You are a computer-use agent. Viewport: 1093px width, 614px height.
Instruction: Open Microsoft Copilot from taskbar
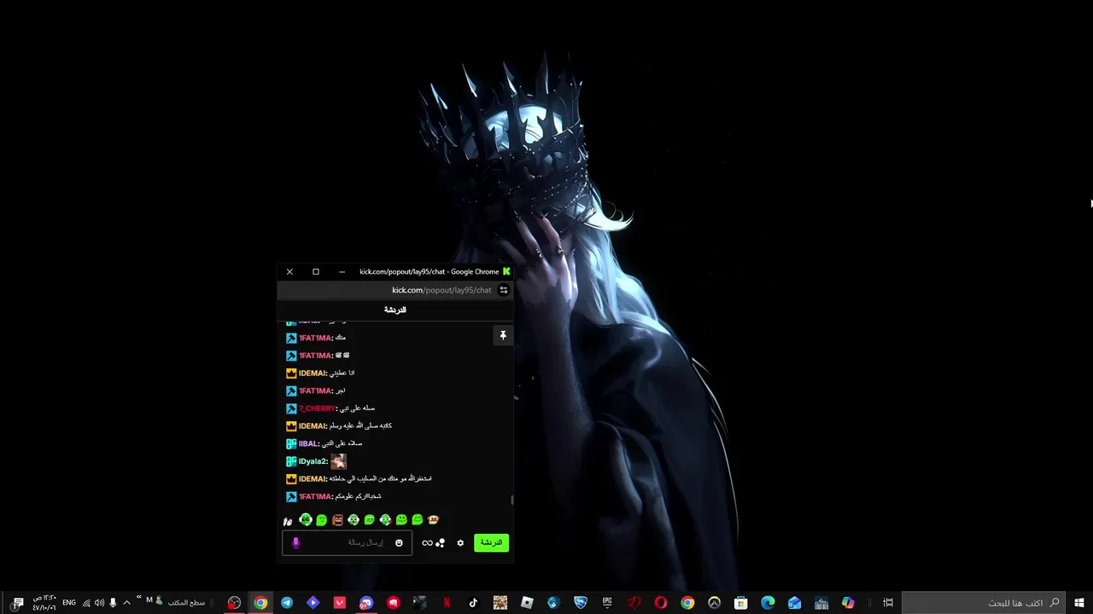tap(848, 603)
